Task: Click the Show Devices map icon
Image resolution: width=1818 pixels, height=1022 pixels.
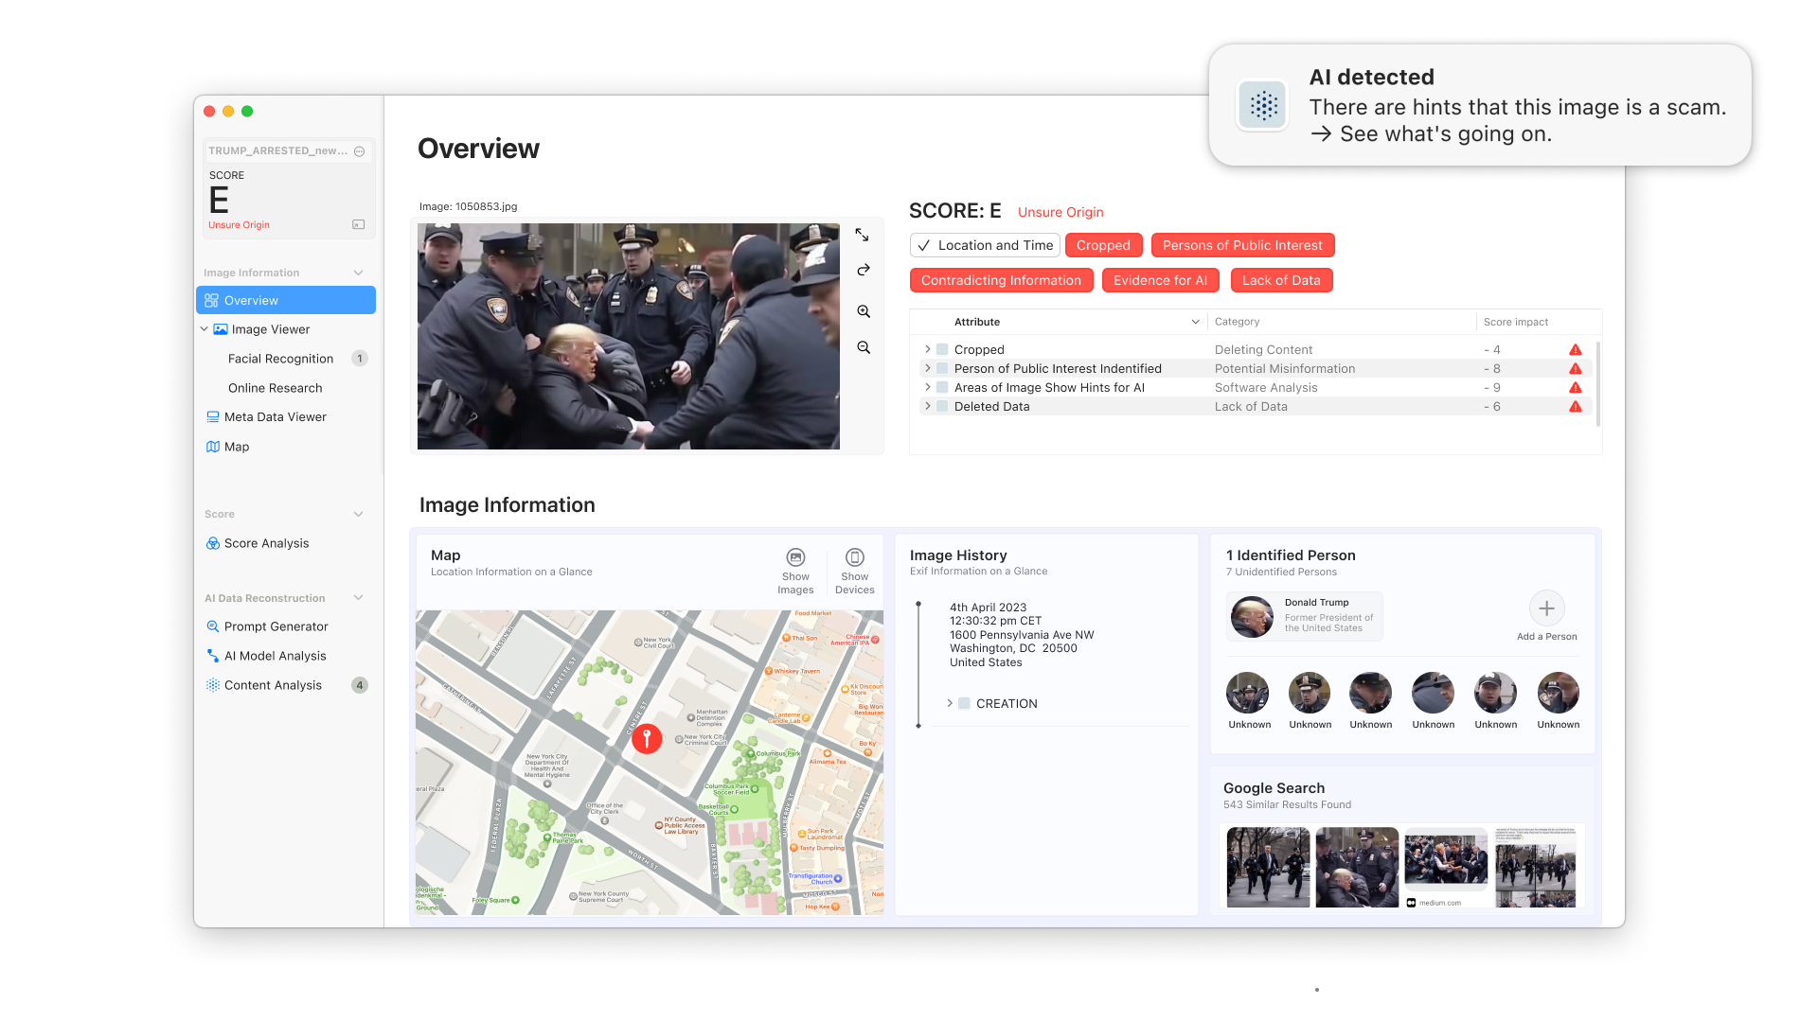Action: pos(854,558)
